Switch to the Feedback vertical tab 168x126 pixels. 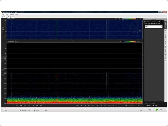(165, 57)
